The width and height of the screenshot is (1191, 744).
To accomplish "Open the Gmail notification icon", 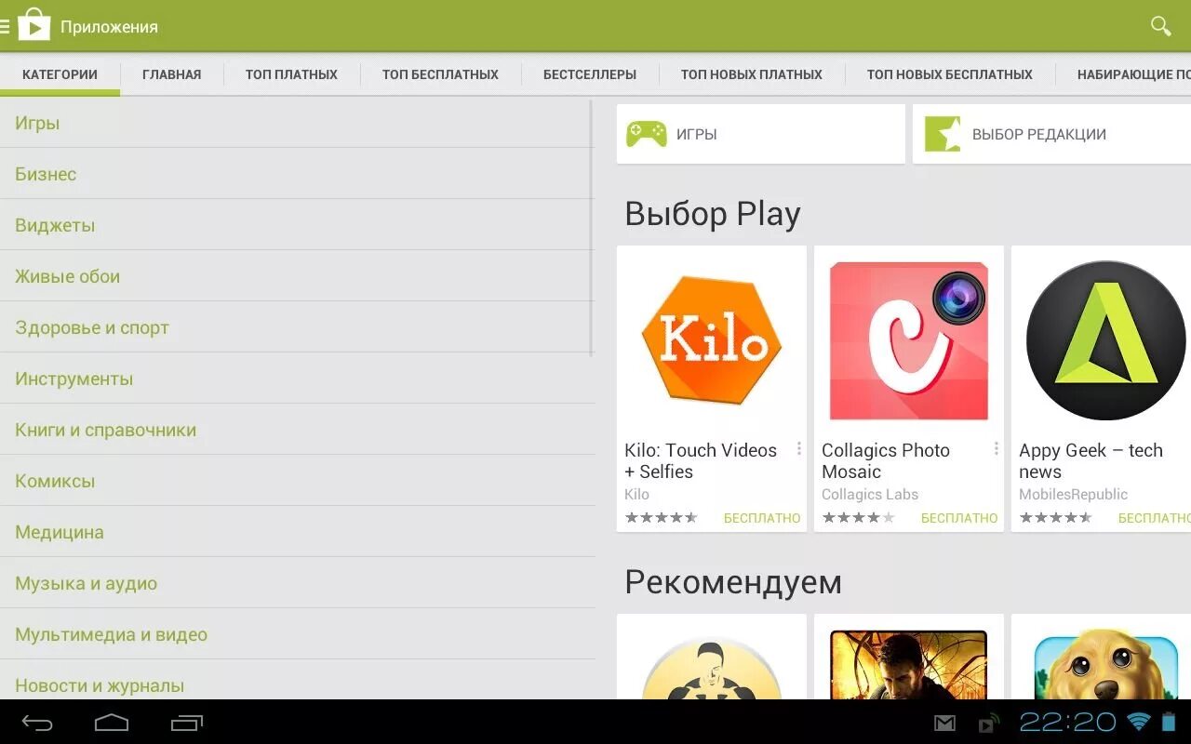I will tap(945, 724).
